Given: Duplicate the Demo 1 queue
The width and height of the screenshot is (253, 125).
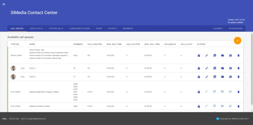Looking at the screenshot, I should (x=215, y=68).
